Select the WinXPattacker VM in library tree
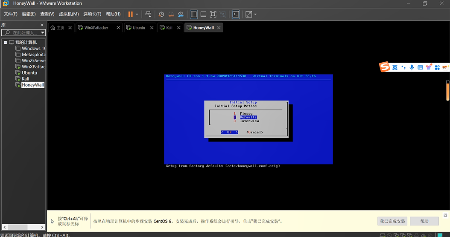 [x=30, y=66]
